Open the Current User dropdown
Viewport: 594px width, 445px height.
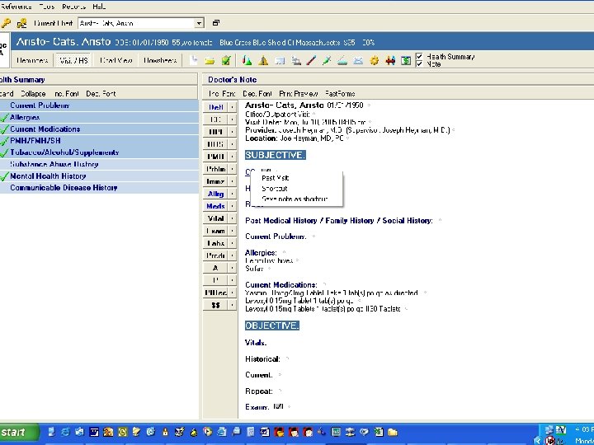(199, 23)
